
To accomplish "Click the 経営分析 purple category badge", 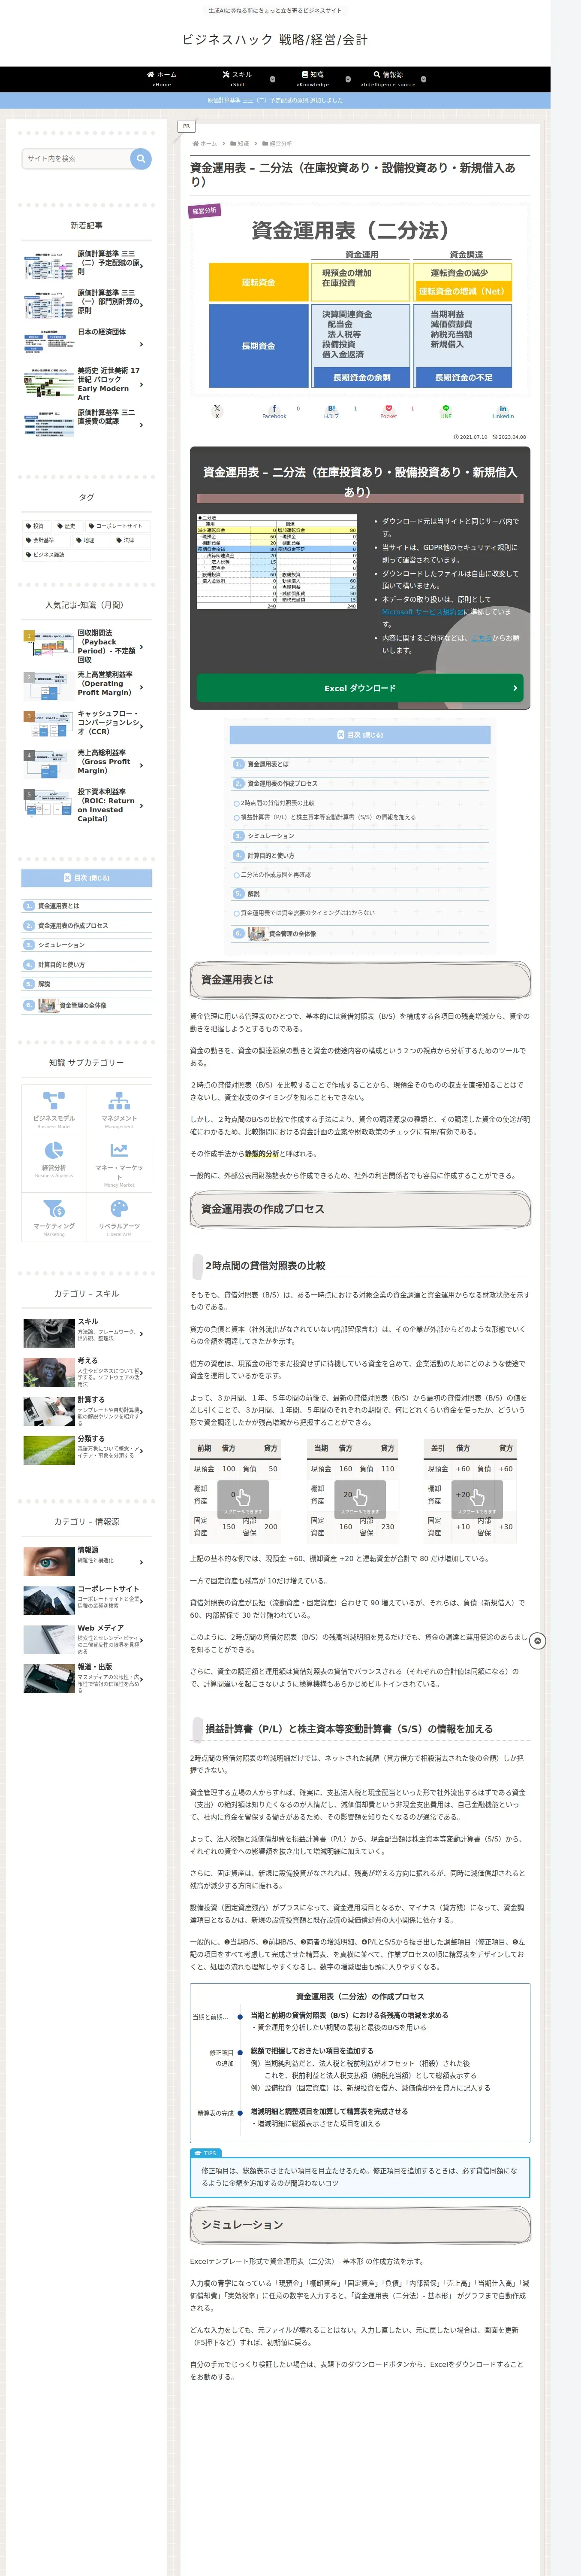I will (x=205, y=211).
